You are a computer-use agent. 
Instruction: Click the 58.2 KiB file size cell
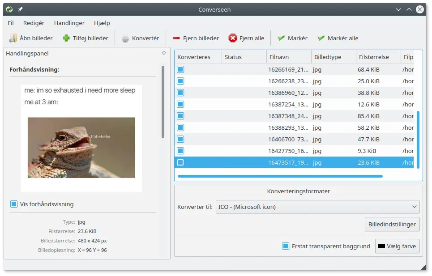(x=368, y=127)
